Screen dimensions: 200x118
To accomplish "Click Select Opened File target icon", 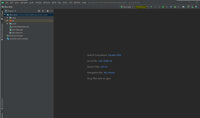I will pos(39,11).
